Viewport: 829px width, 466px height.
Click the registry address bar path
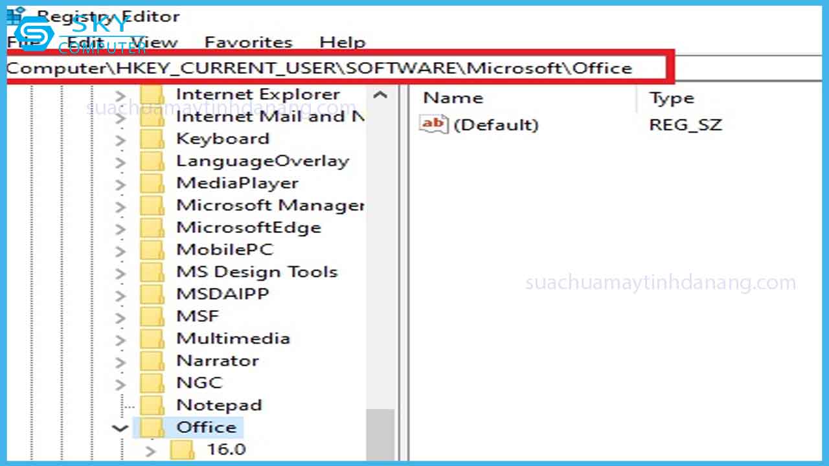[319, 68]
